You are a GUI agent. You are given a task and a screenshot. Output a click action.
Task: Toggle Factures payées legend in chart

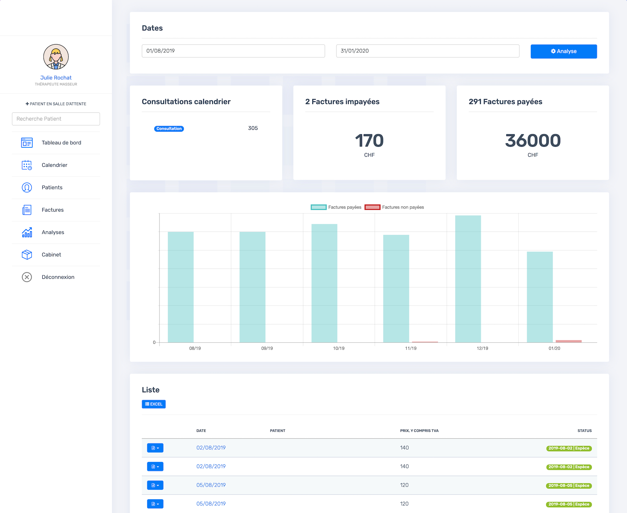tap(336, 207)
